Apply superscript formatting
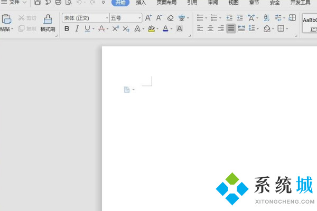This screenshot has width=317, height=211. [x=116, y=28]
